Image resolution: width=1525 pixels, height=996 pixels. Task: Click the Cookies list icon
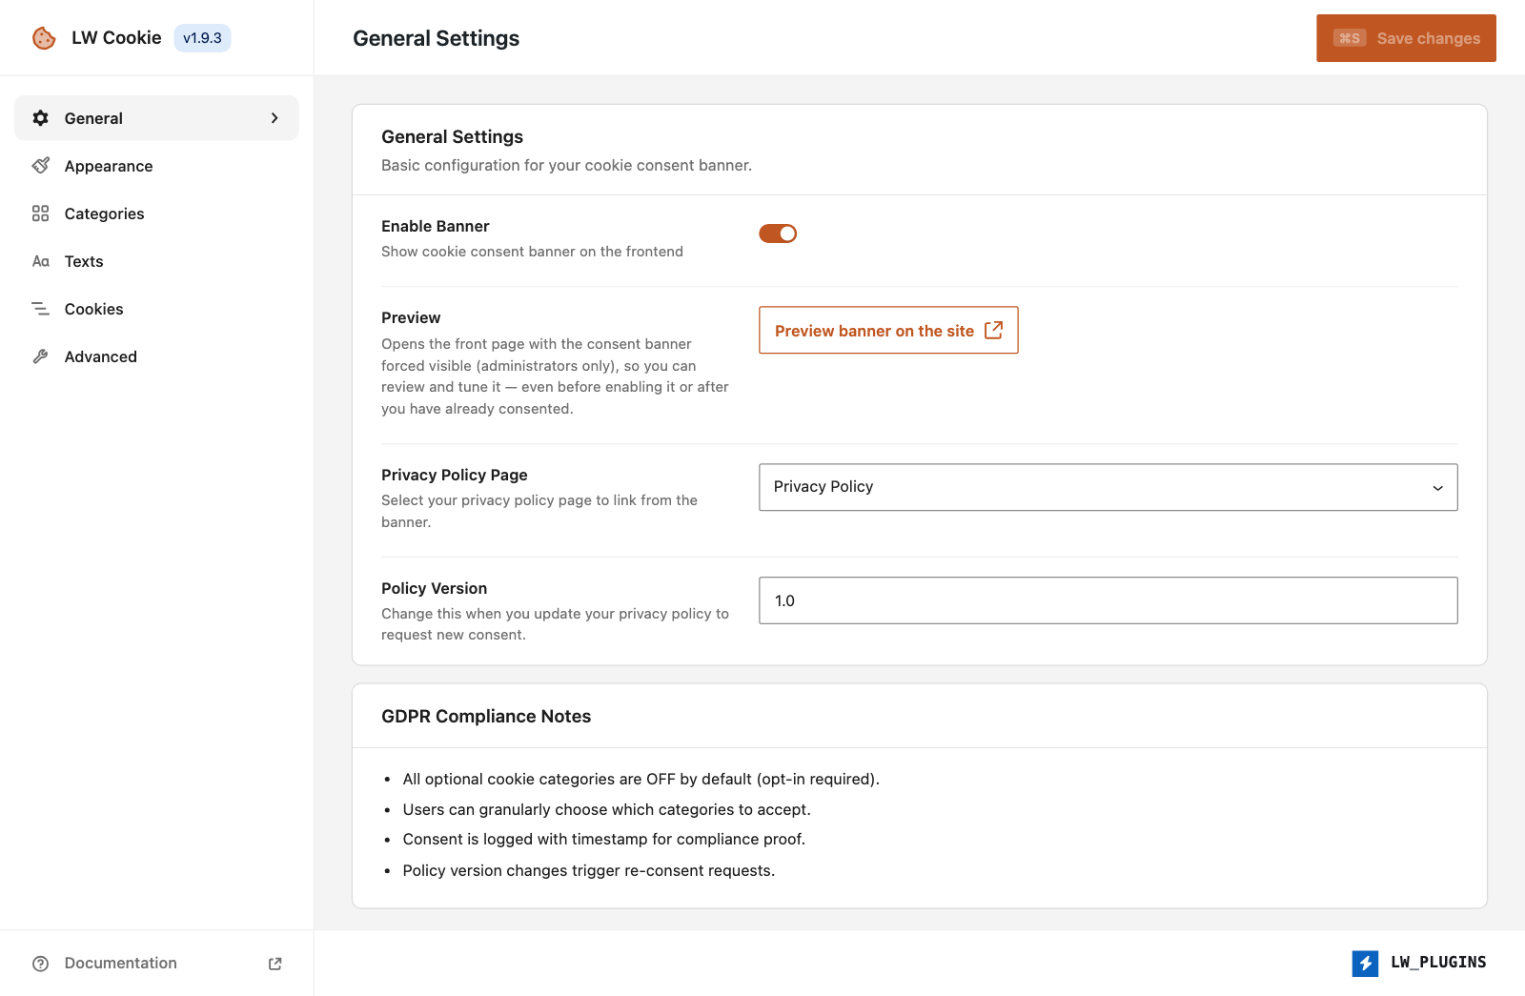40,309
